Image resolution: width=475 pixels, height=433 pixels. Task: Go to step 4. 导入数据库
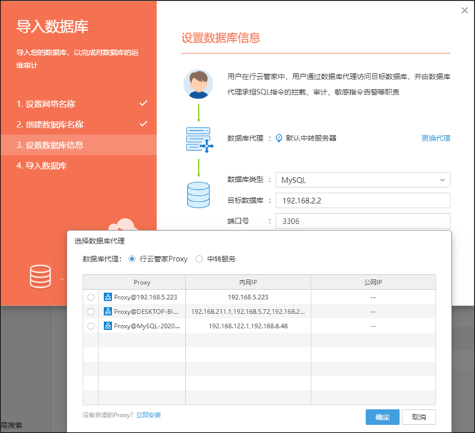point(42,166)
